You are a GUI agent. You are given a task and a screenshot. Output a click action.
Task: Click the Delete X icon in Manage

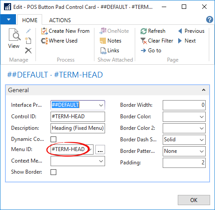click(28, 51)
